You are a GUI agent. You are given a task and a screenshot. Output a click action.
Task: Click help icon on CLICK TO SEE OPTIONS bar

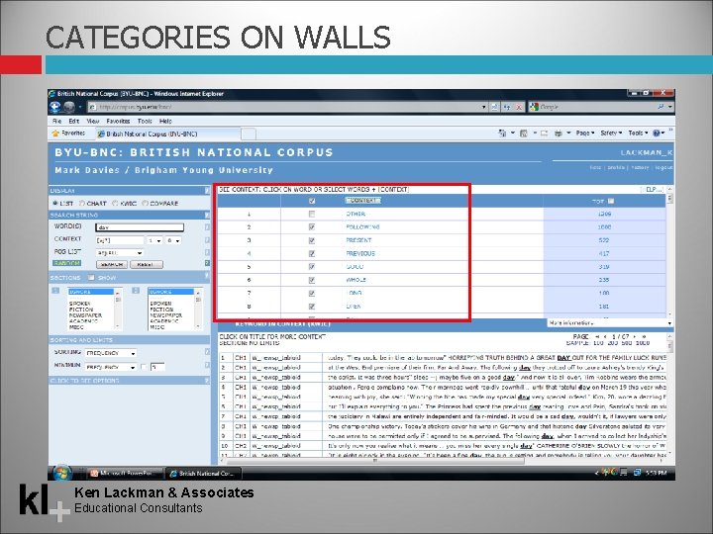(x=207, y=381)
